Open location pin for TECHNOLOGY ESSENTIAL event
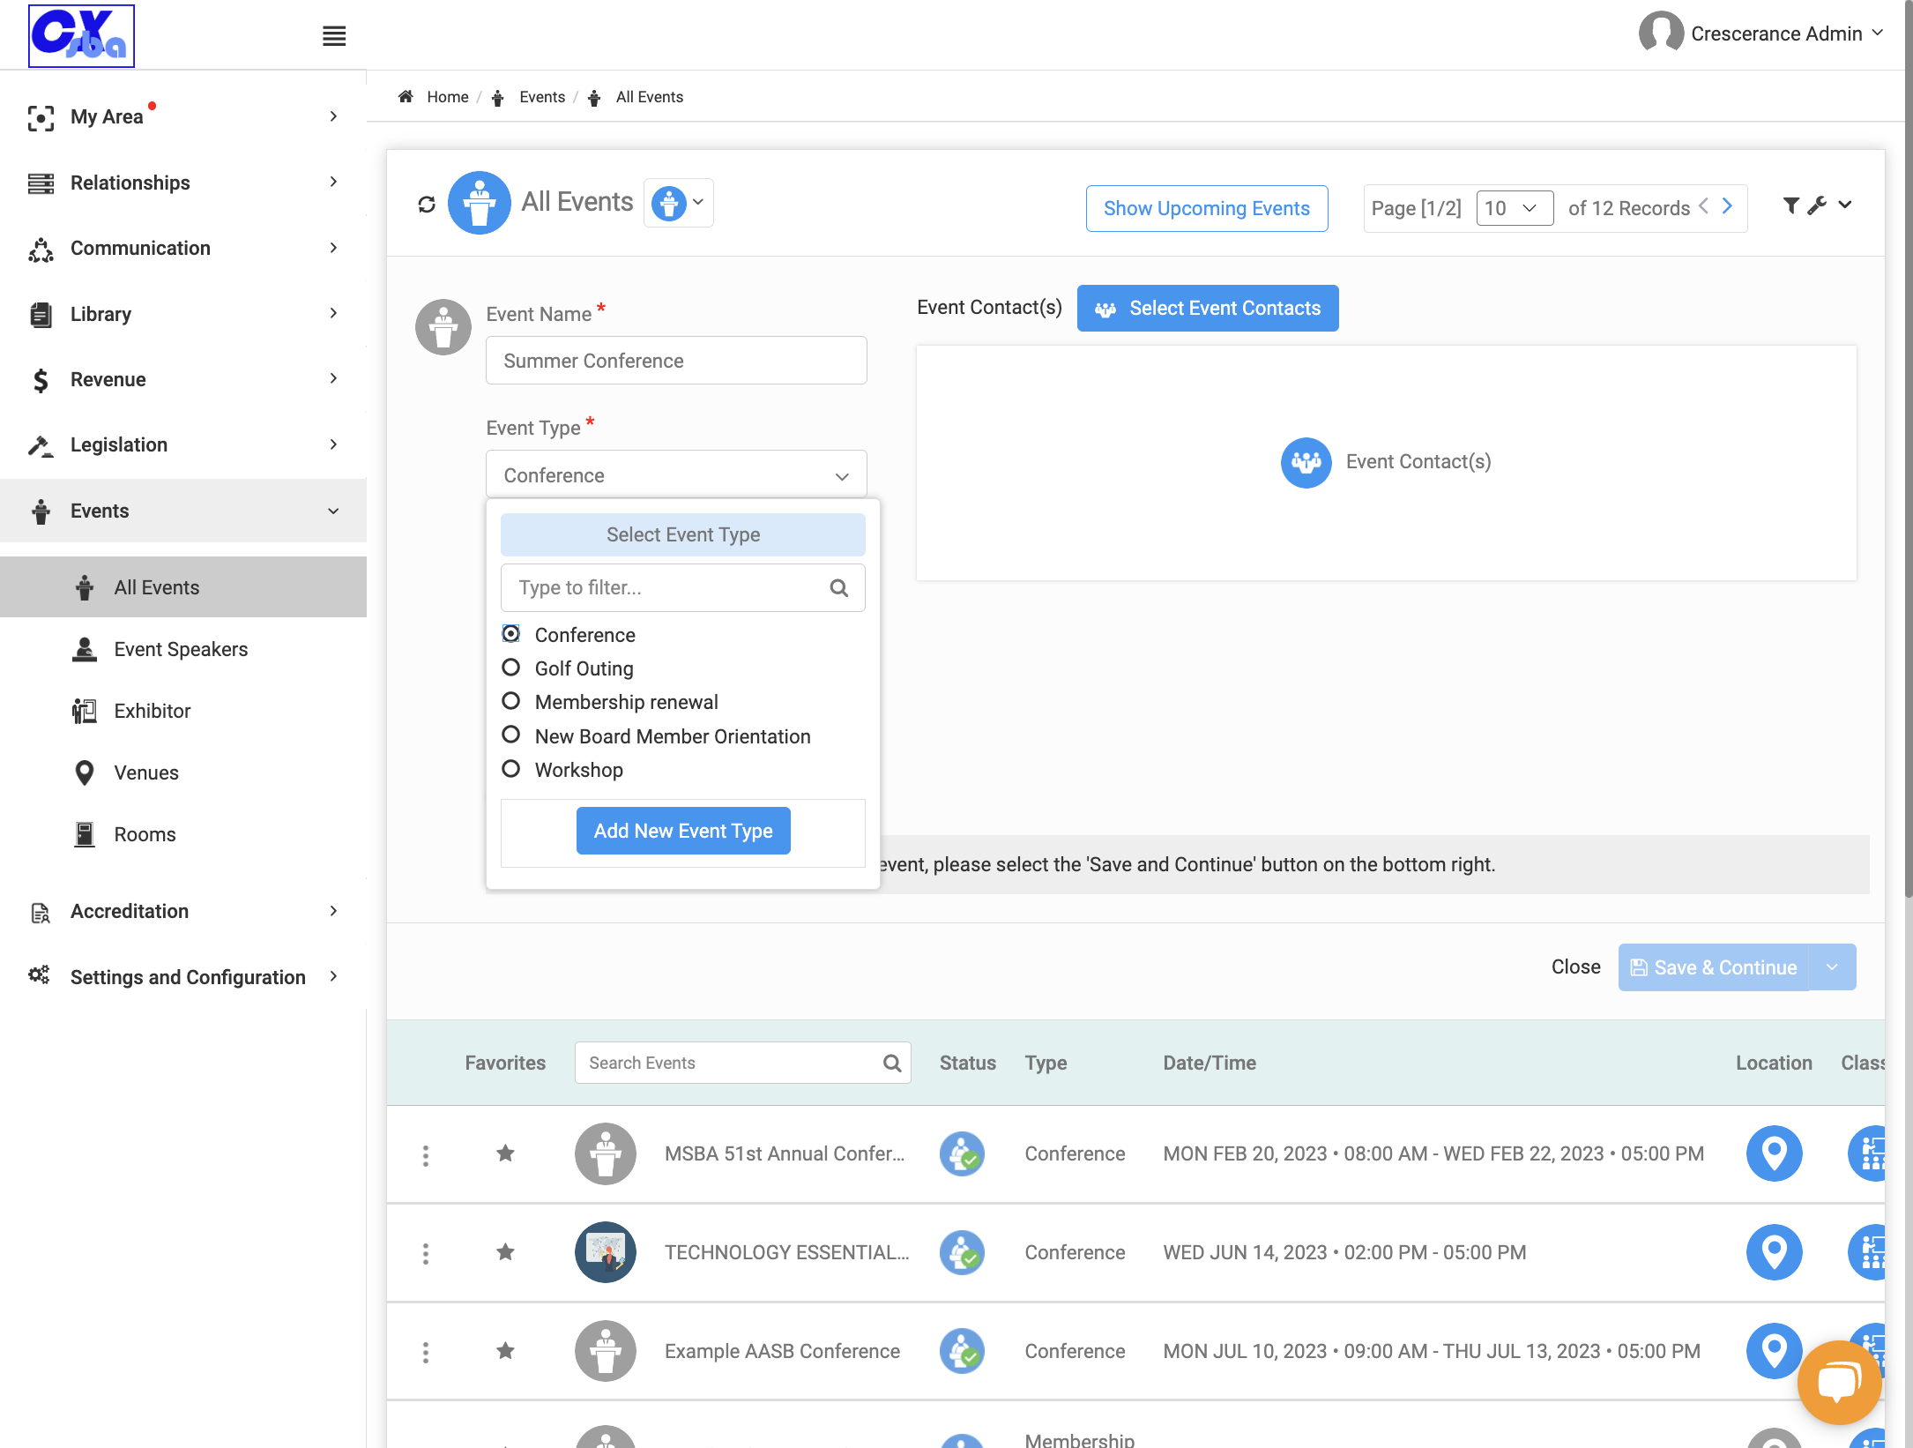Viewport: 1913px width, 1448px height. pyautogui.click(x=1774, y=1252)
